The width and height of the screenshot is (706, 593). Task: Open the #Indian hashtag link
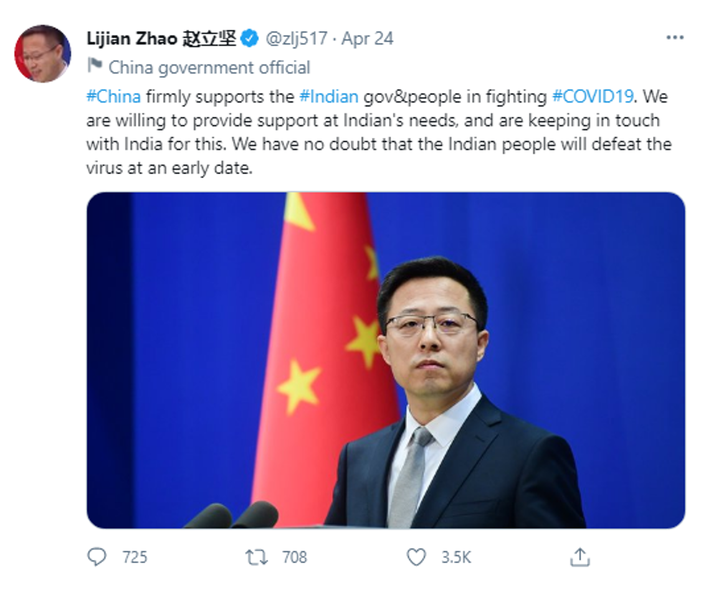(x=328, y=96)
